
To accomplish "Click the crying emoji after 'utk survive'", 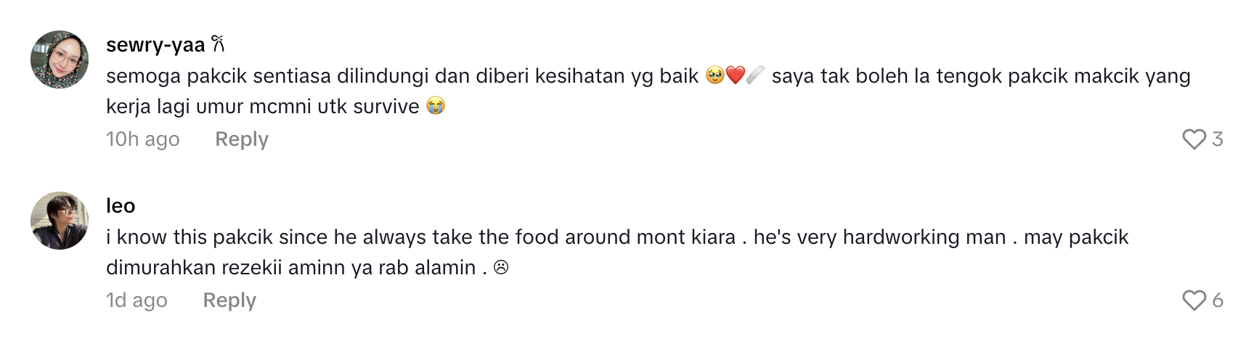I will [x=436, y=107].
